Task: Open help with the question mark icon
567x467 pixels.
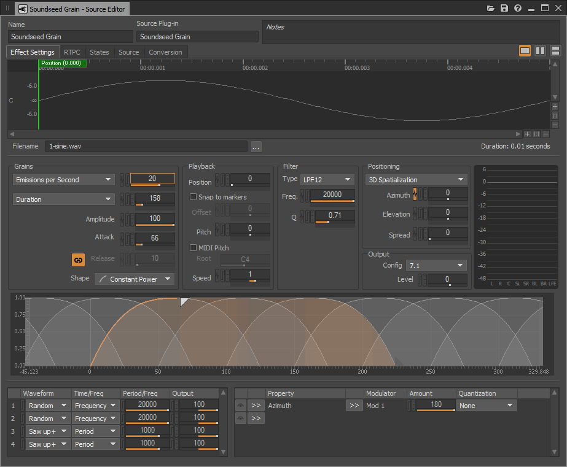Action: coord(518,9)
